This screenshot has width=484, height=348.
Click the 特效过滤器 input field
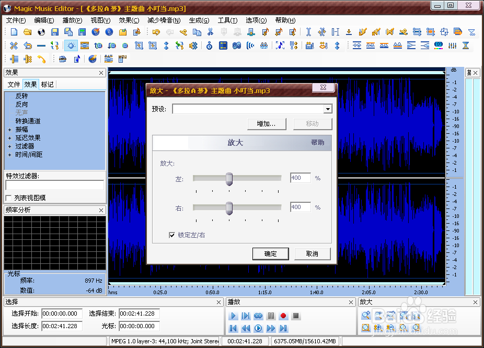click(x=55, y=185)
